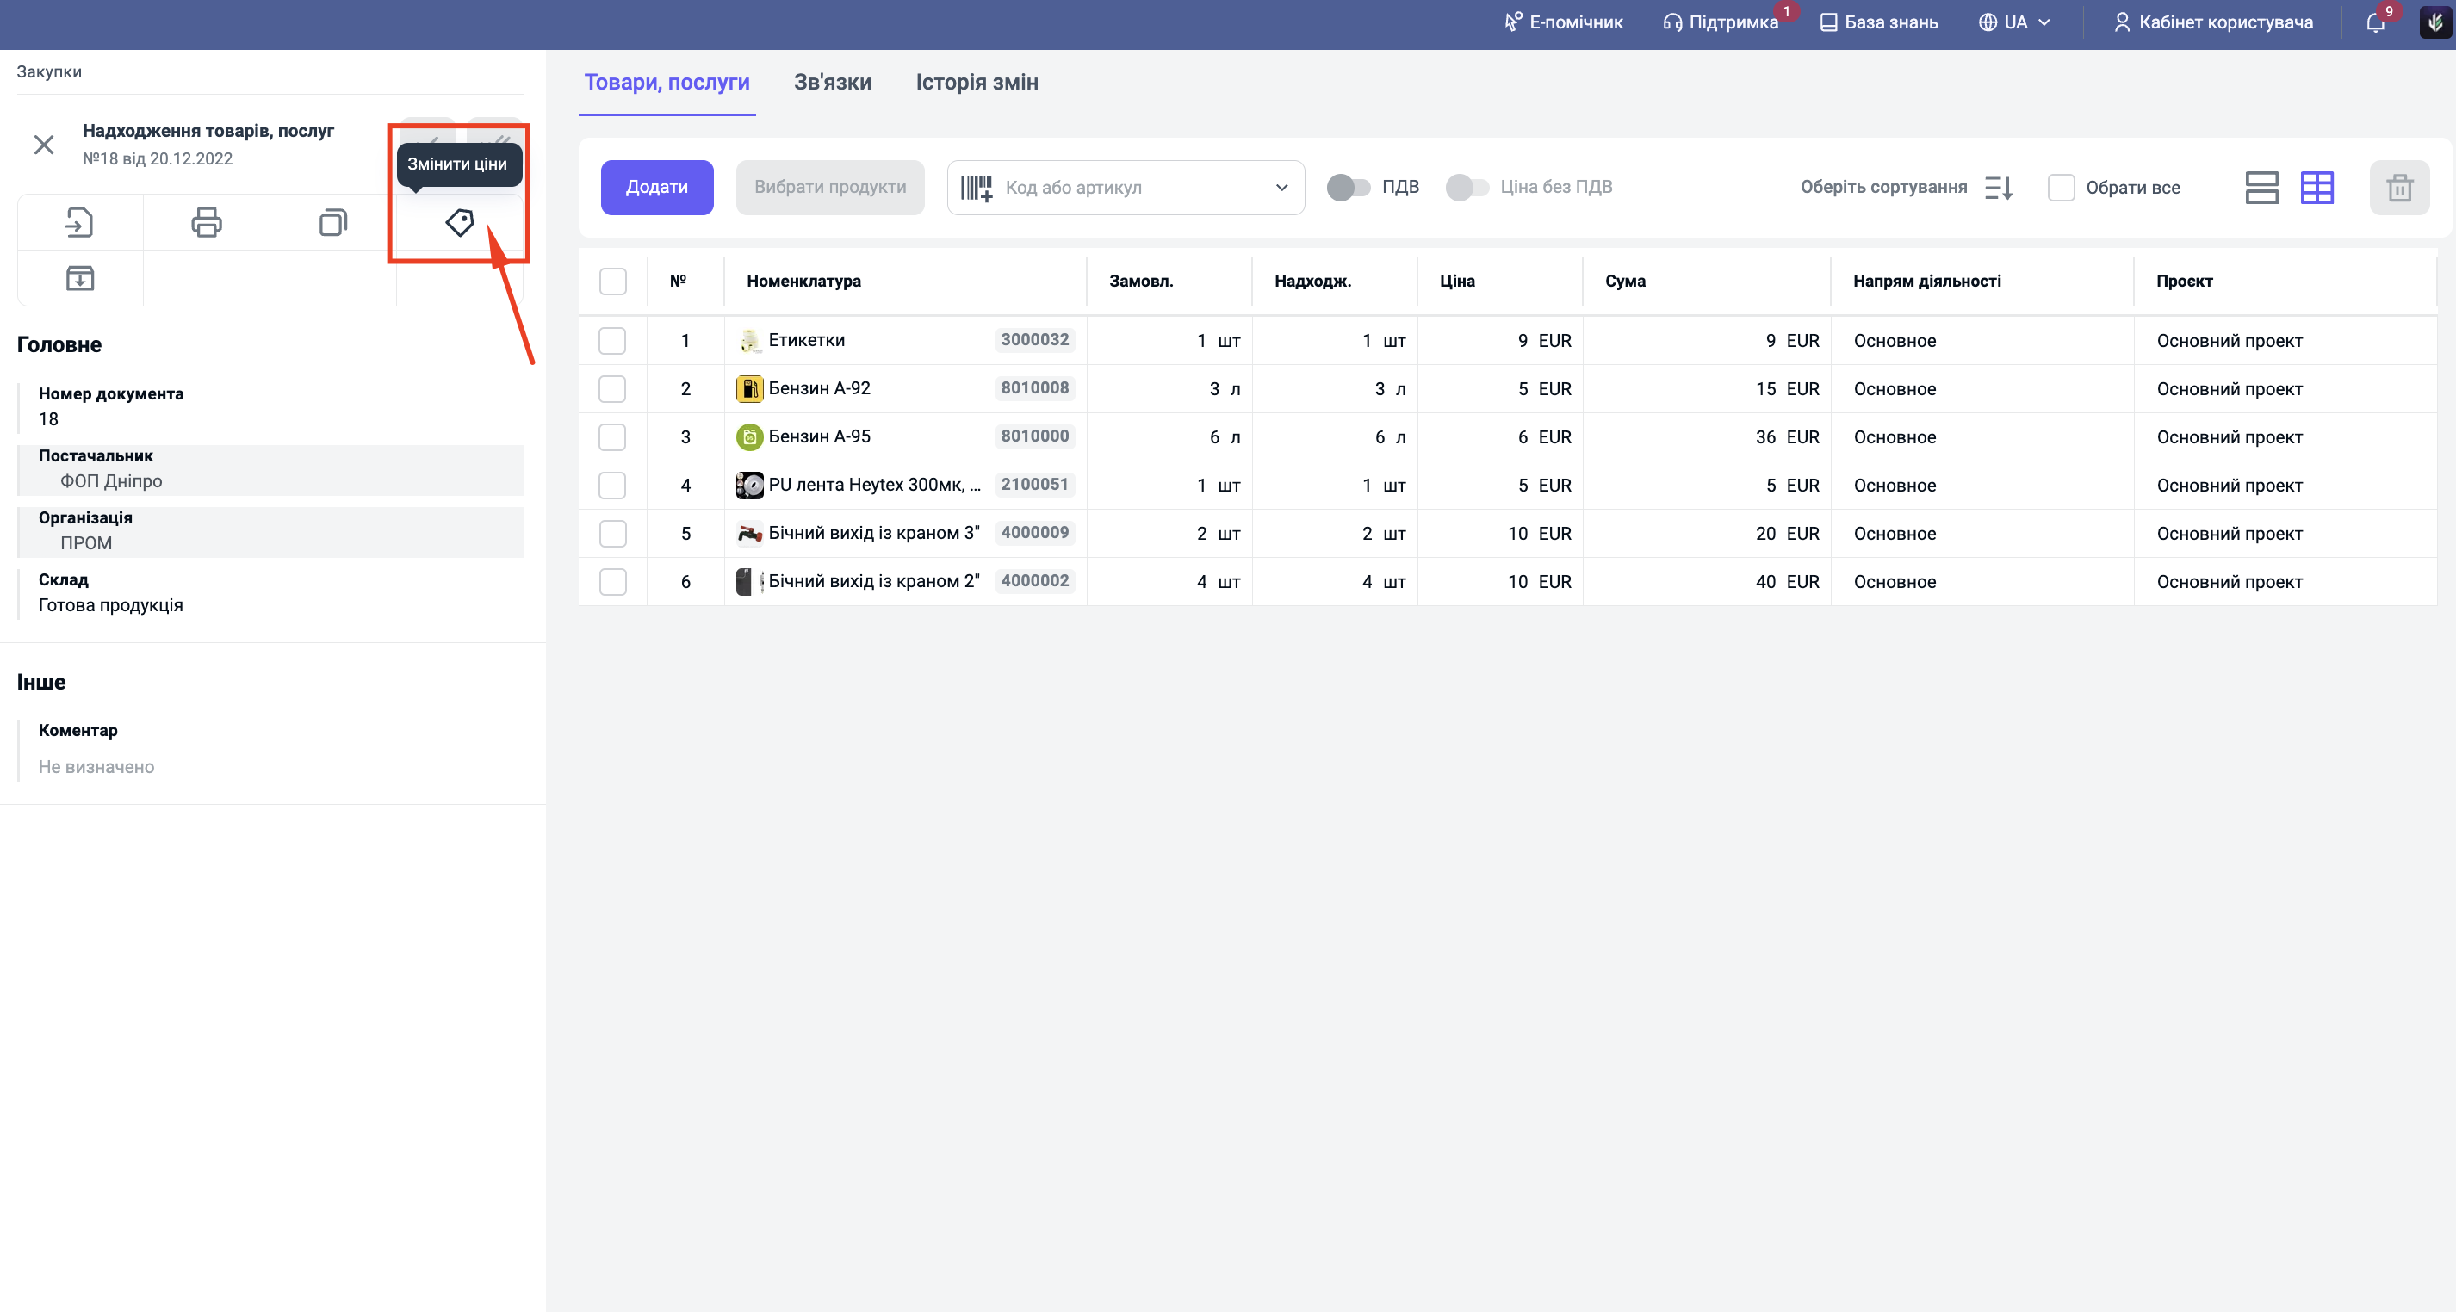Click the price tag 'Змінити ціни' icon
Image resolution: width=2456 pixels, height=1312 pixels.
[x=460, y=223]
